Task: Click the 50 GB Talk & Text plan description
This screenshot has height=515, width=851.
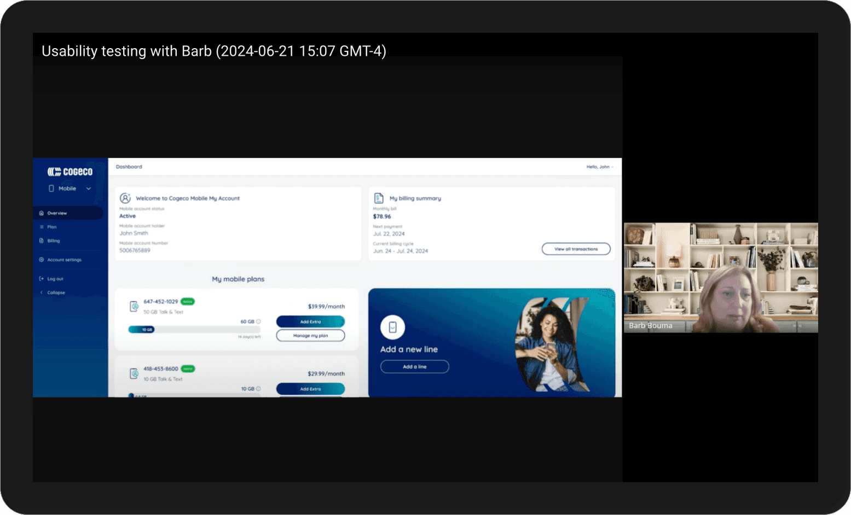Action: tap(163, 312)
